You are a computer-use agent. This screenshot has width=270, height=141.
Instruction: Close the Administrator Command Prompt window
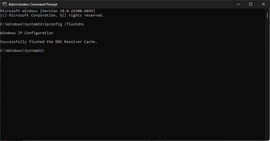click(263, 4)
